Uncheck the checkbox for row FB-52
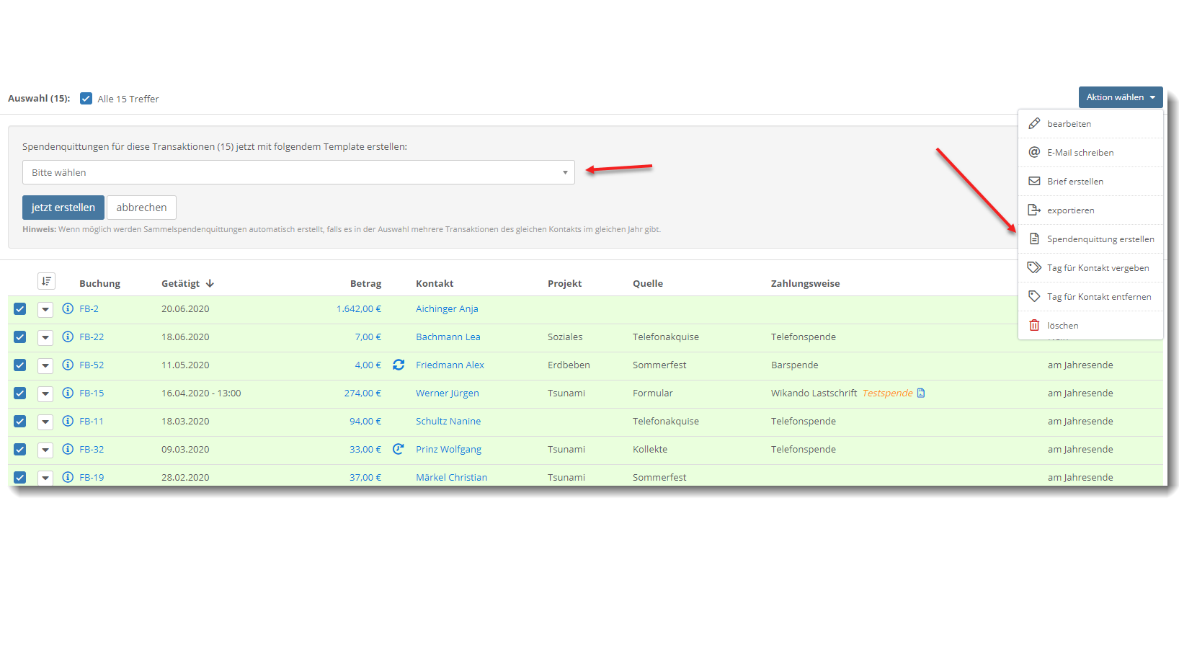This screenshot has width=1179, height=663. tap(19, 365)
